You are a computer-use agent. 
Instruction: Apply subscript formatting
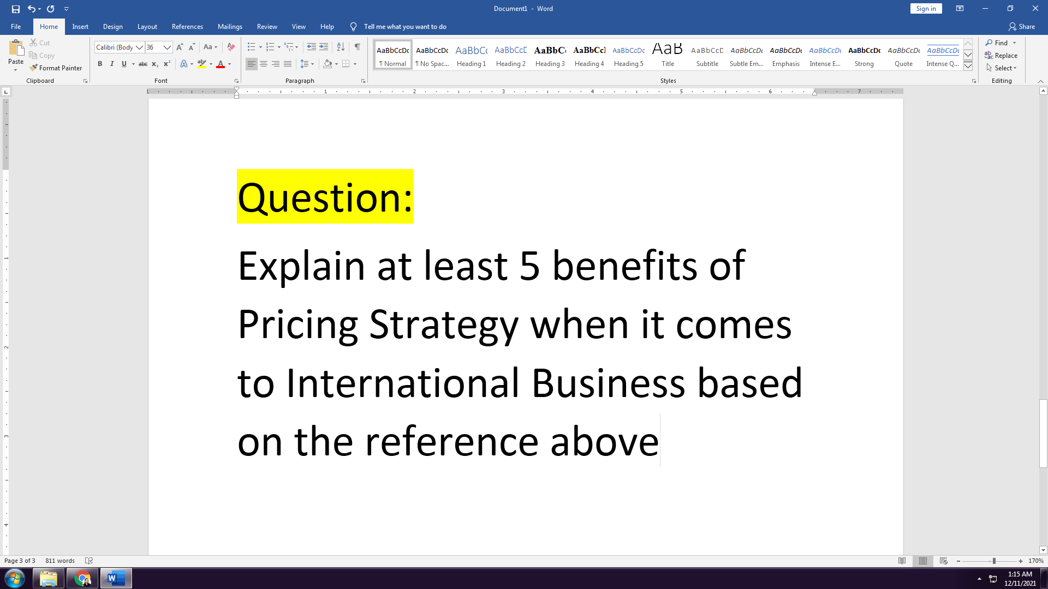click(155, 64)
